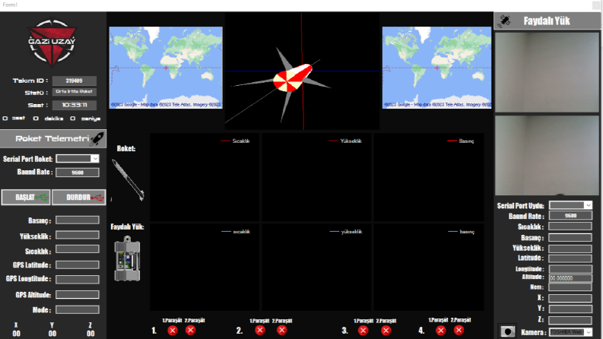Click the Gazi Uzay team logo
This screenshot has width=603, height=339.
click(x=52, y=43)
